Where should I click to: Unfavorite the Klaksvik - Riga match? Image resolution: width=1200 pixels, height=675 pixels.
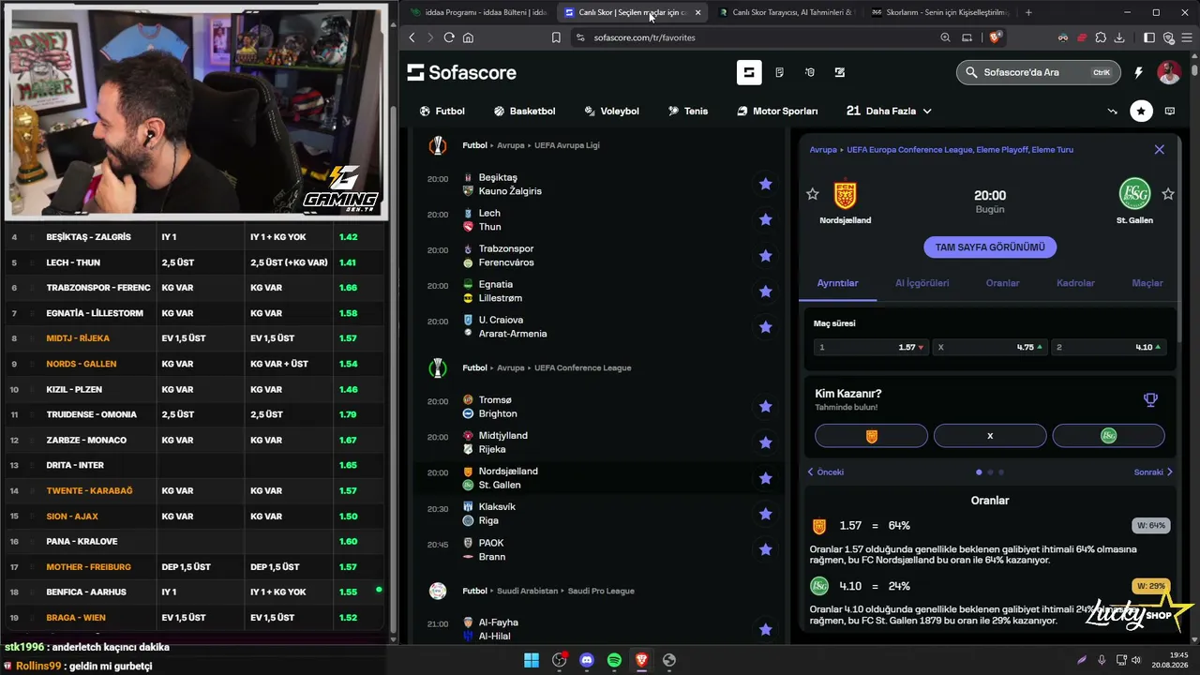pyautogui.click(x=766, y=513)
